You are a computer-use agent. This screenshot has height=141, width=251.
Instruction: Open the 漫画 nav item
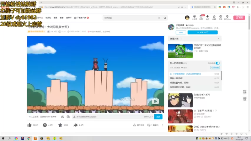tap(56, 18)
